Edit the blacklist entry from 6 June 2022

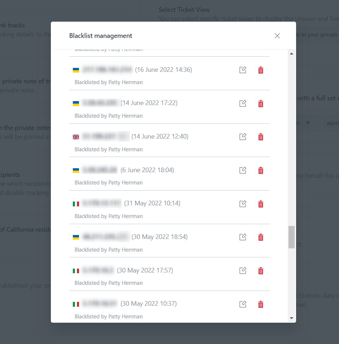243,170
